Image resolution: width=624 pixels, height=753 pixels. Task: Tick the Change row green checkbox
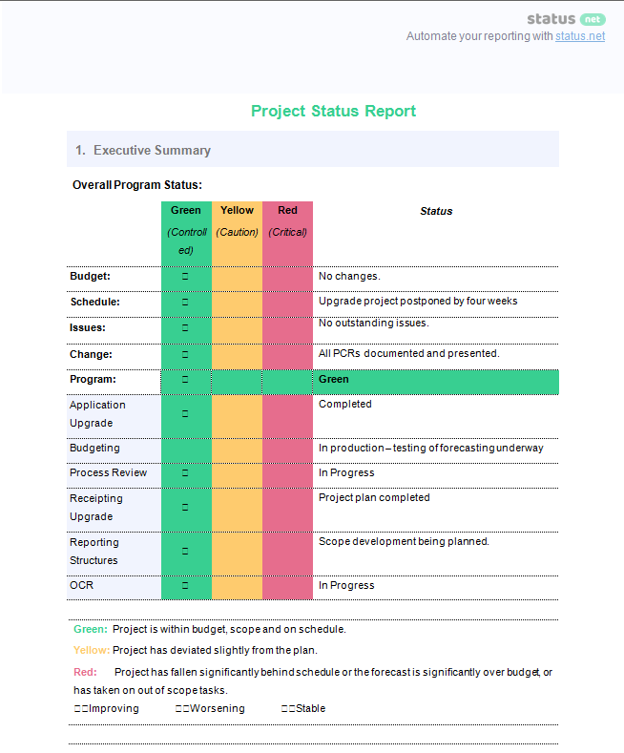tap(185, 355)
